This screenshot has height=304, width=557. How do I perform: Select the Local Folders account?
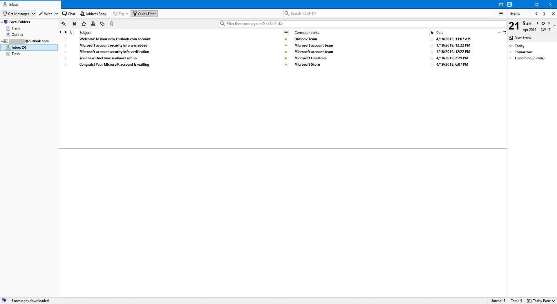coord(19,22)
